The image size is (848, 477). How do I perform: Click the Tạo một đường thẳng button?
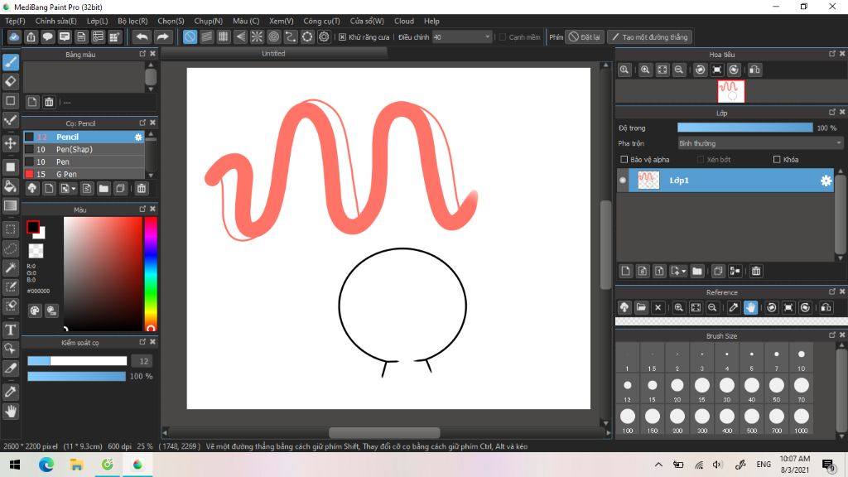649,37
